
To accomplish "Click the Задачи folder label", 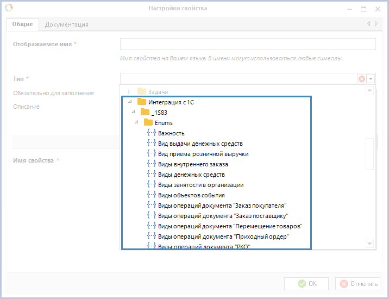I will (x=158, y=92).
